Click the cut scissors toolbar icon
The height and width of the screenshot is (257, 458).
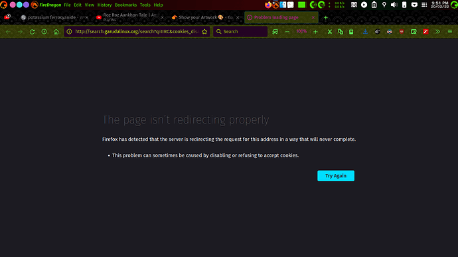pos(329,32)
